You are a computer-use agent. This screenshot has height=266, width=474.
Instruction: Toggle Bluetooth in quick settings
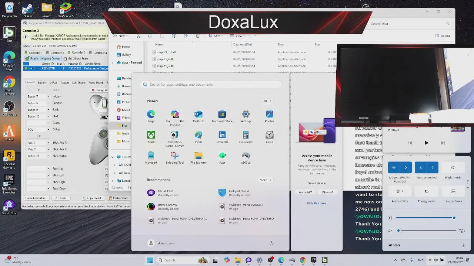[421, 167]
